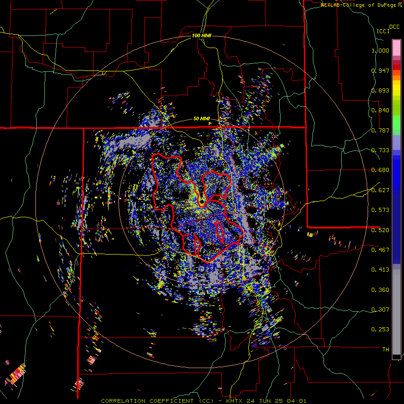Click the 0.253 value on the color scale
404x404 pixels.
pos(380,329)
